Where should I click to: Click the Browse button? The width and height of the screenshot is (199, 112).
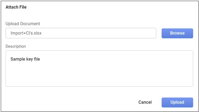177,33
